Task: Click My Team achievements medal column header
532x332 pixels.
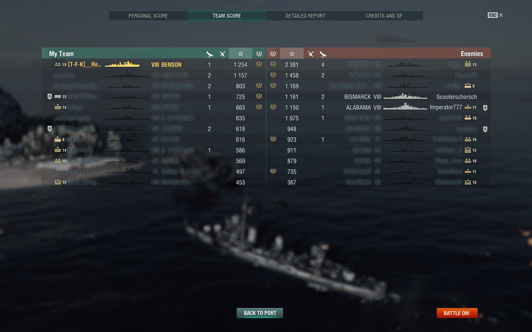Action: pyautogui.click(x=259, y=53)
